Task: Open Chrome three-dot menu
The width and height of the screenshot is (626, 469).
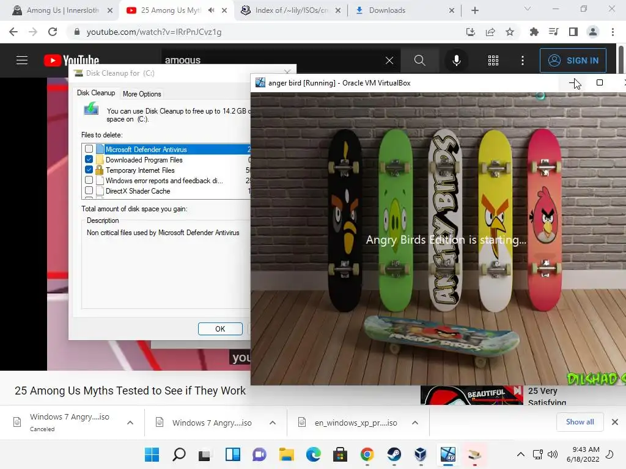Action: (613, 32)
